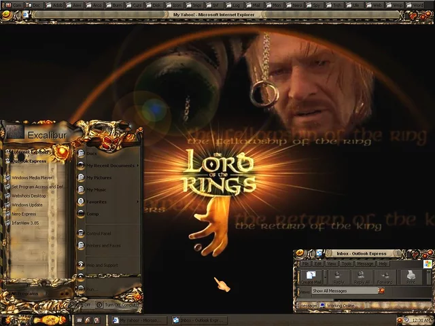Open the Curs toolbar folder
This screenshot has width=435, height=326.
click(134, 5)
